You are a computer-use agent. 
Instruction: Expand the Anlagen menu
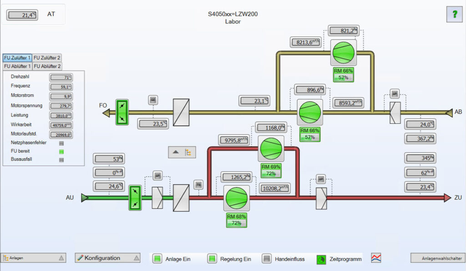[x=34, y=258]
